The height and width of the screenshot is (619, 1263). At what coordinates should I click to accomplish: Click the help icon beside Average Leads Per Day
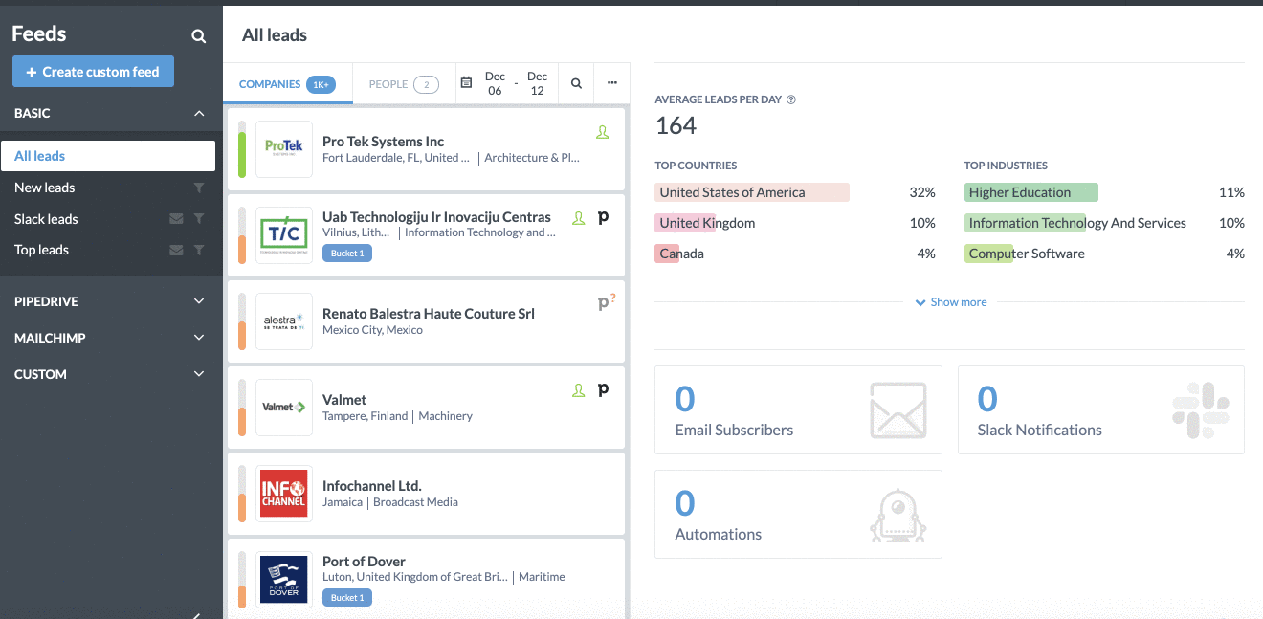point(791,99)
